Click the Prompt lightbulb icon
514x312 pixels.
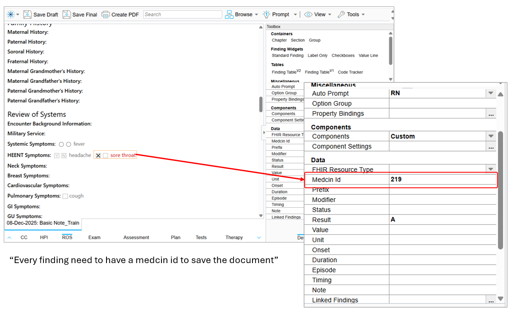point(266,15)
